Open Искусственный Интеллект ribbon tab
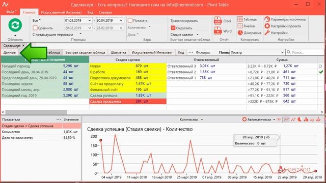Viewport: 326px width, 183px height. tap(61, 12)
